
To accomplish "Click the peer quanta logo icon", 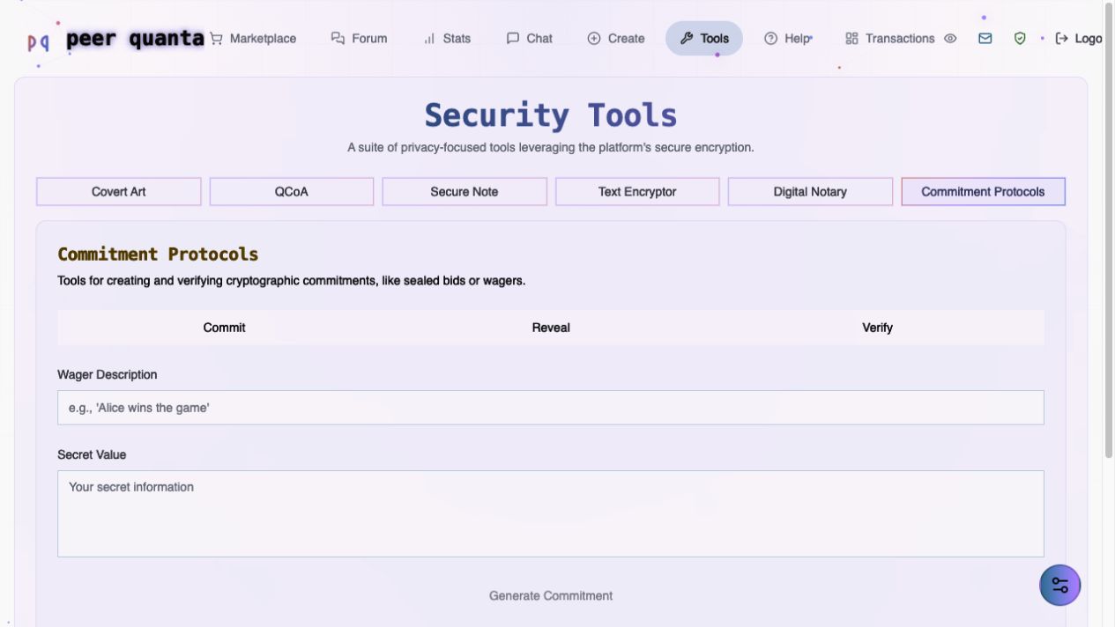I will coord(39,41).
